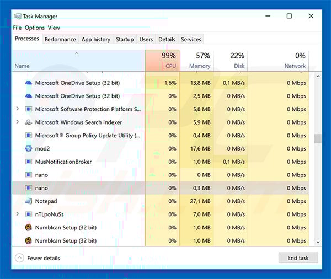Image resolution: width=331 pixels, height=279 pixels.
Task: Click the bottom NumbIcan Setup icon (last row)
Action: [x=29, y=240]
